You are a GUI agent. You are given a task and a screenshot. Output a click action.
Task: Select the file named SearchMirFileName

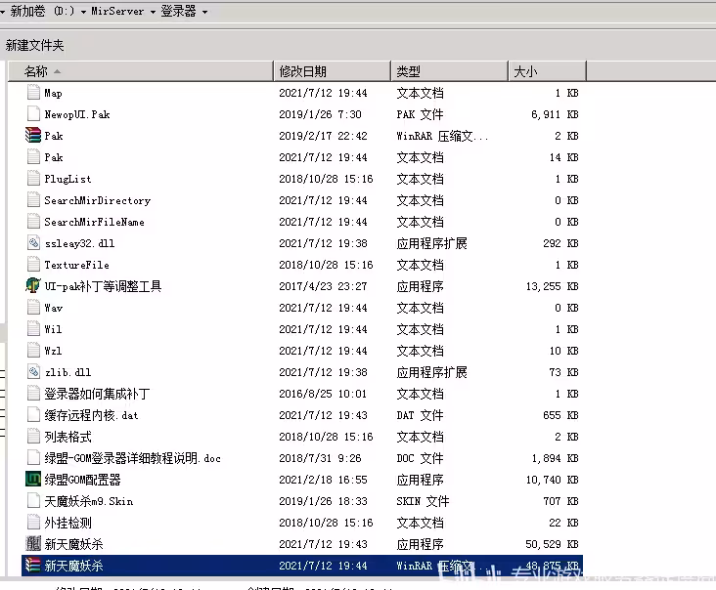coord(94,222)
